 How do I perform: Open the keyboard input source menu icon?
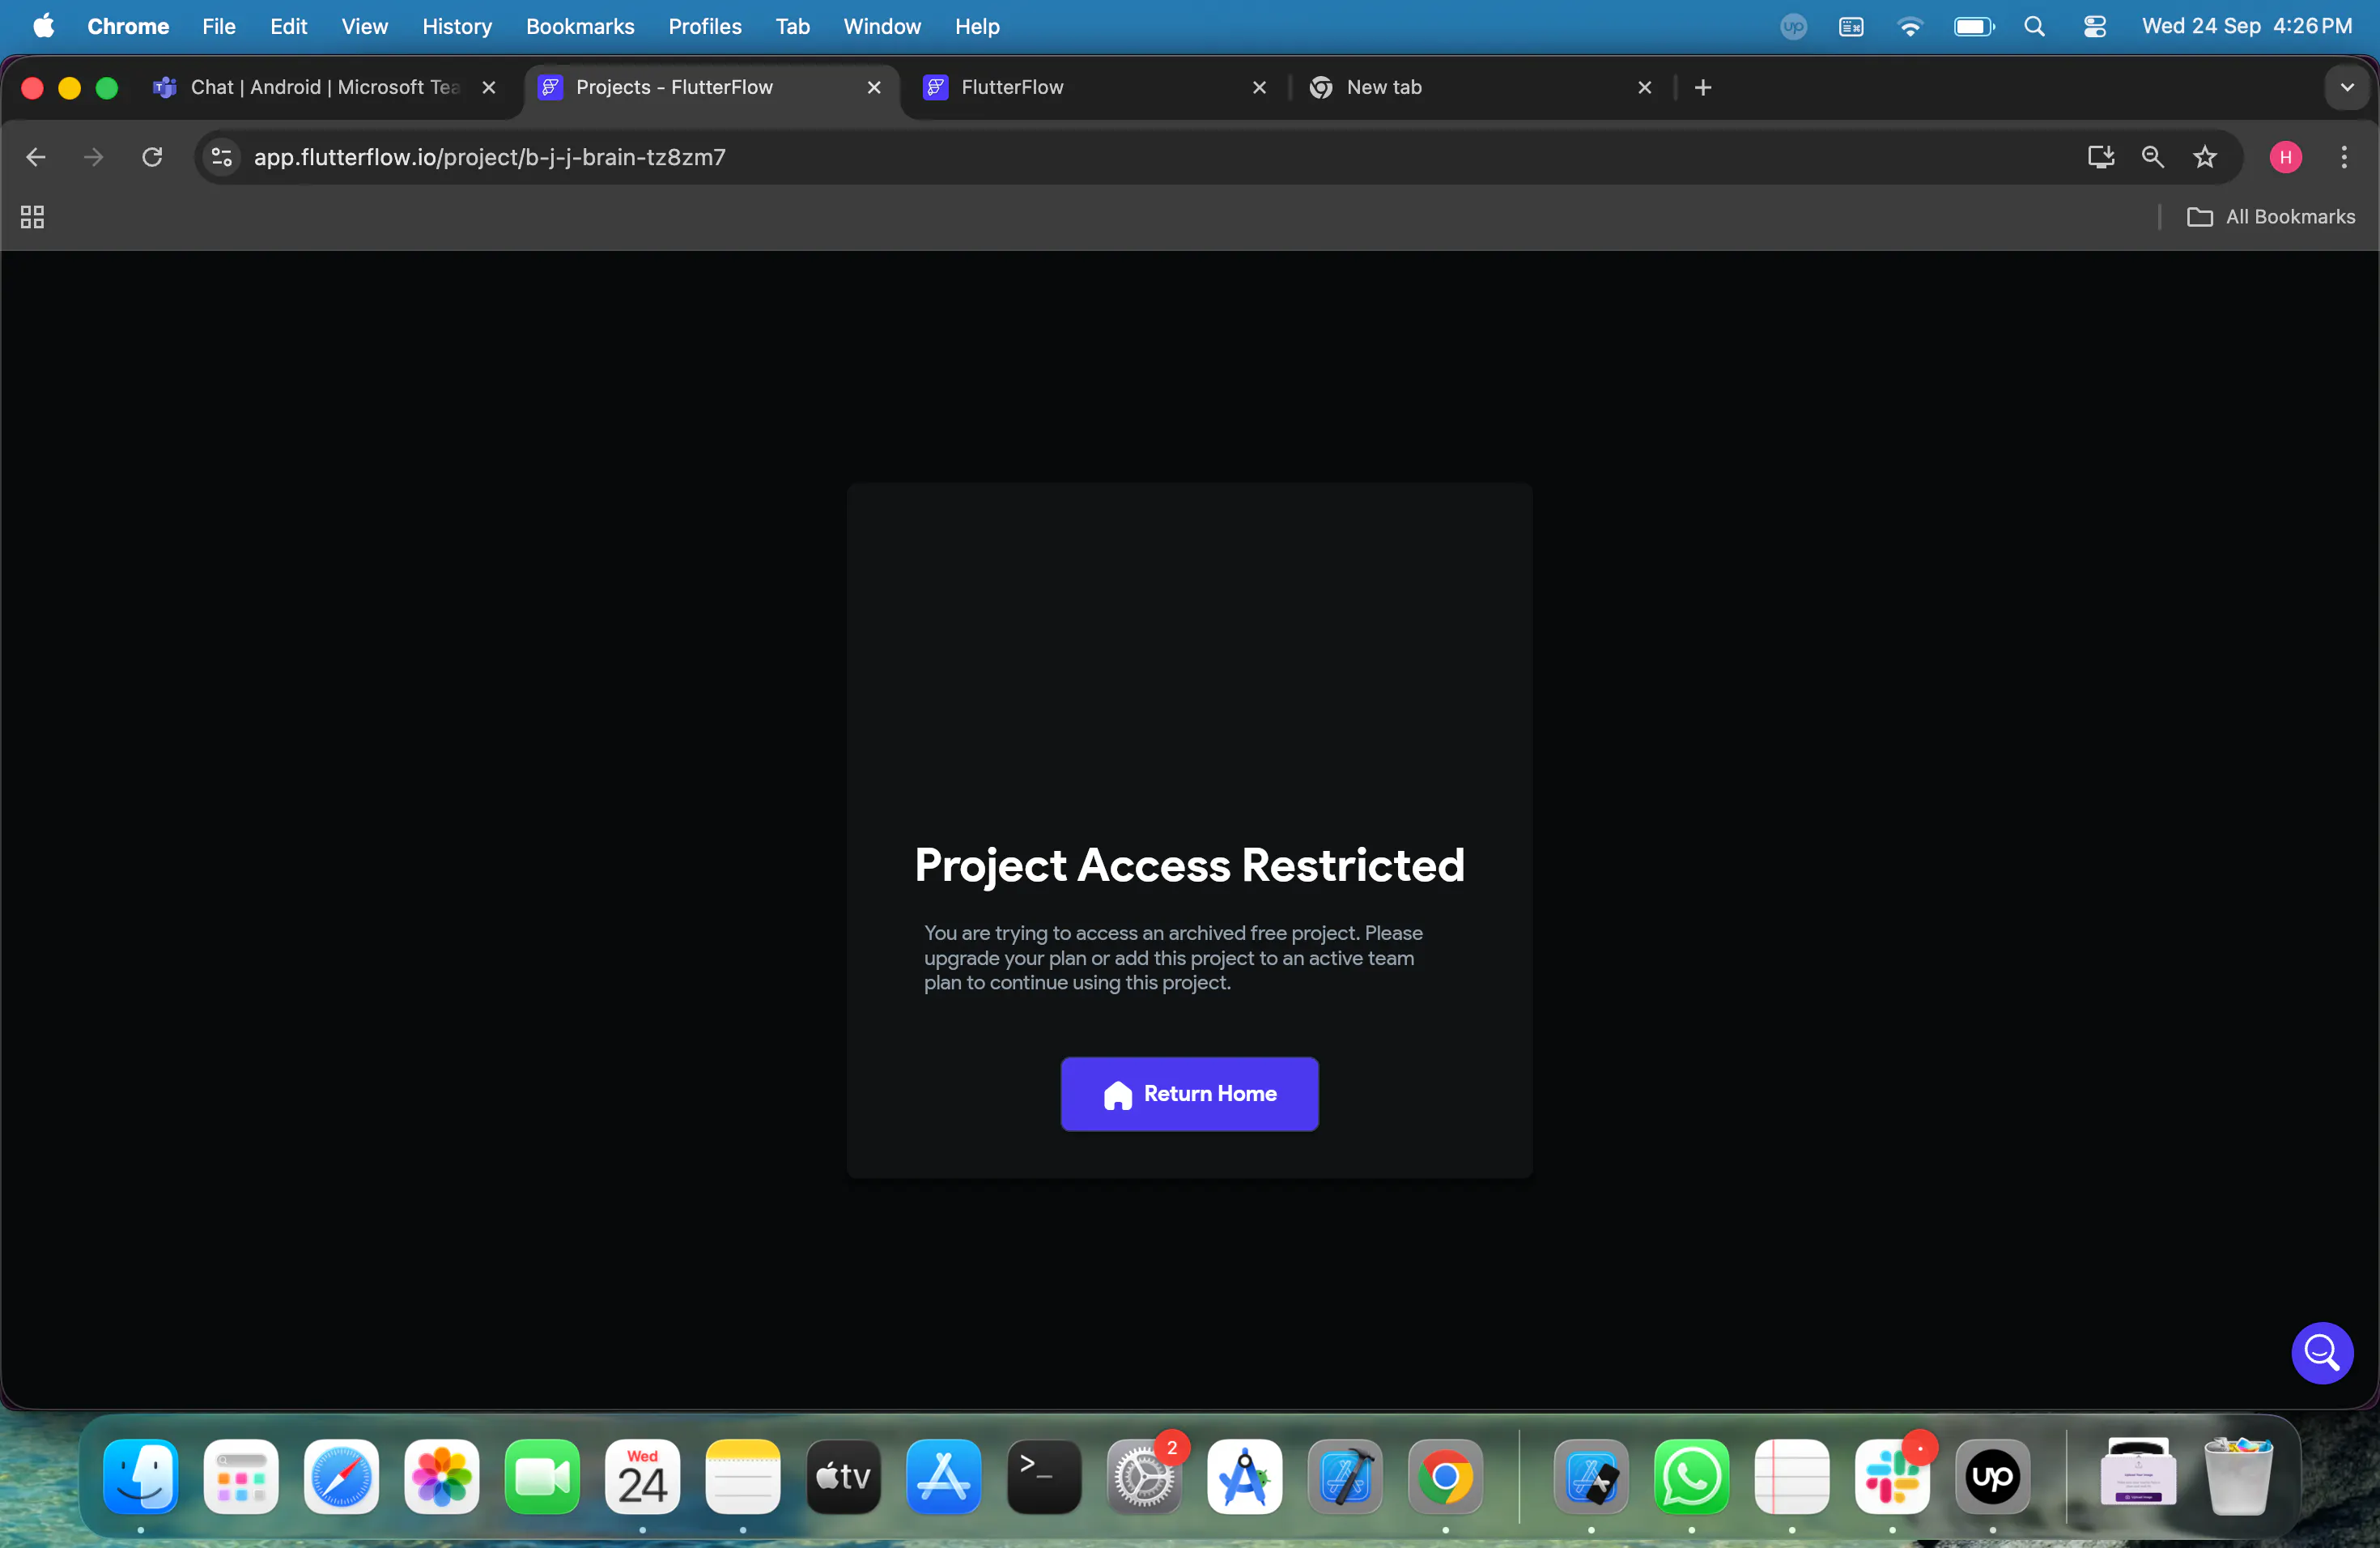tap(1851, 26)
